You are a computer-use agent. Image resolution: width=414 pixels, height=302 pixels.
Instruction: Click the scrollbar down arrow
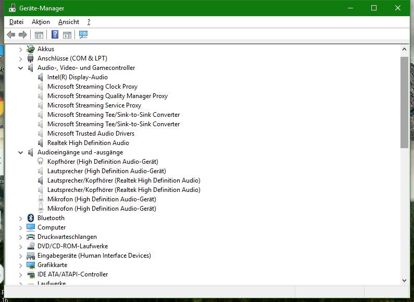pyautogui.click(x=404, y=281)
